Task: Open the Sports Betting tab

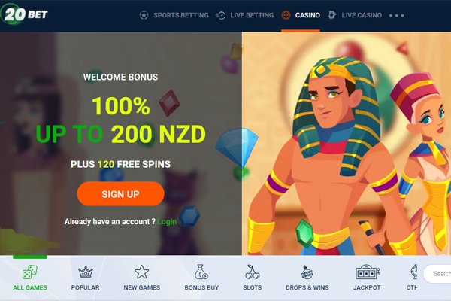Action: click(181, 15)
